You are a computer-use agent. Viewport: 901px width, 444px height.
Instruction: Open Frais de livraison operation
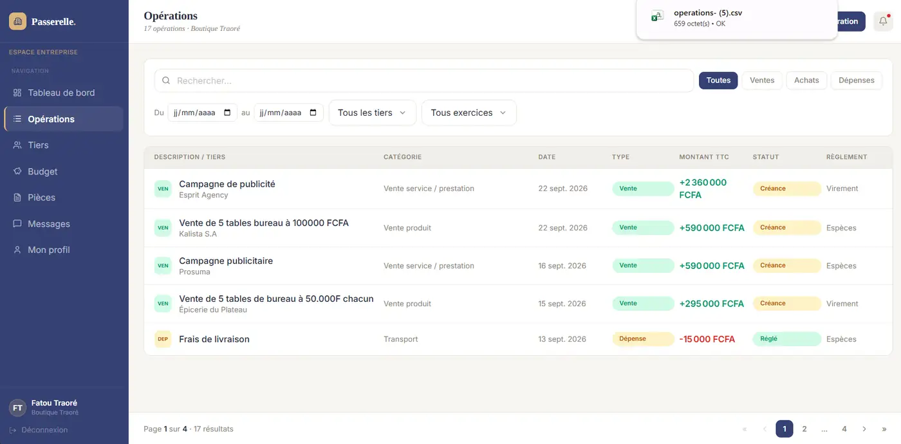tap(214, 339)
